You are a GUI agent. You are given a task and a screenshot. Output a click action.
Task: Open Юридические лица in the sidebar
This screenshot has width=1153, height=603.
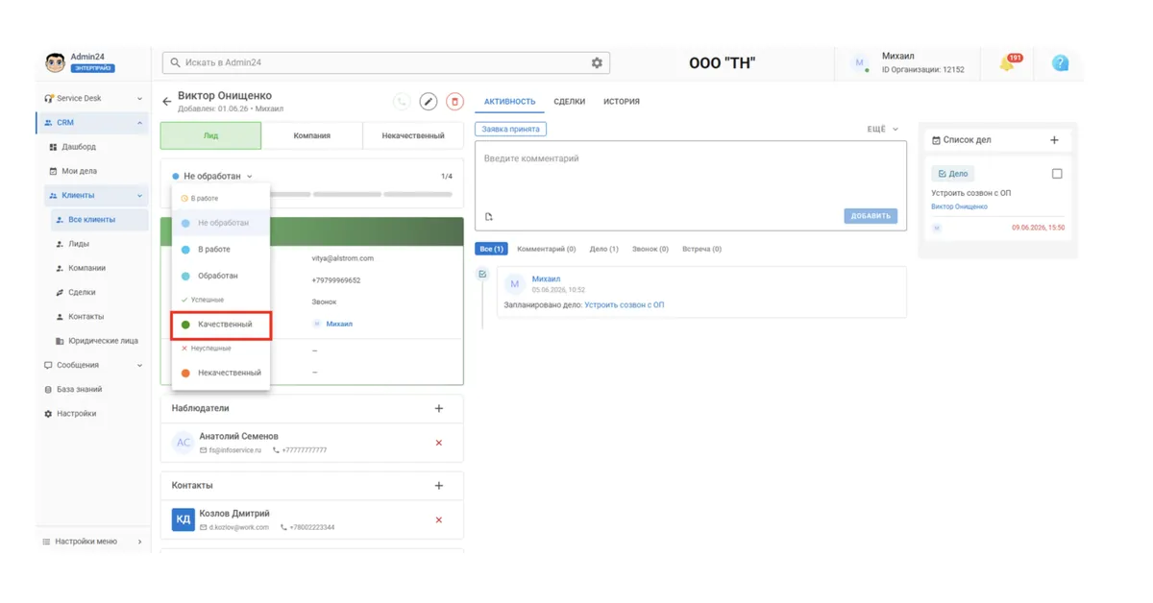(x=103, y=341)
